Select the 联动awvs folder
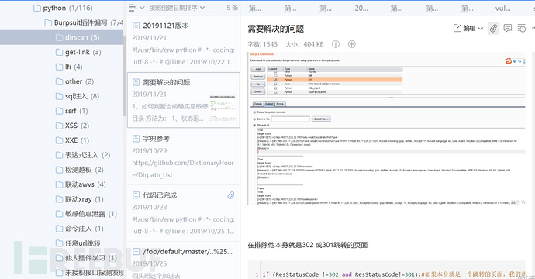 point(81,184)
